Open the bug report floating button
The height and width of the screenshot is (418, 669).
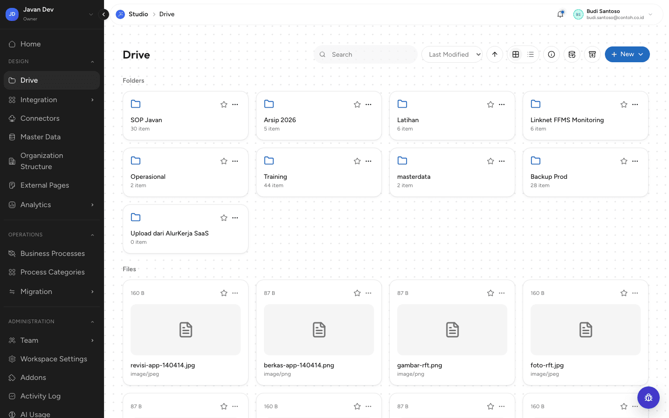pyautogui.click(x=649, y=398)
